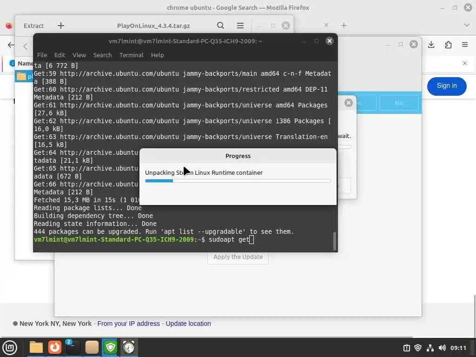The width and height of the screenshot is (476, 357).
Task: Open the From your IP address link
Action: (x=128, y=324)
